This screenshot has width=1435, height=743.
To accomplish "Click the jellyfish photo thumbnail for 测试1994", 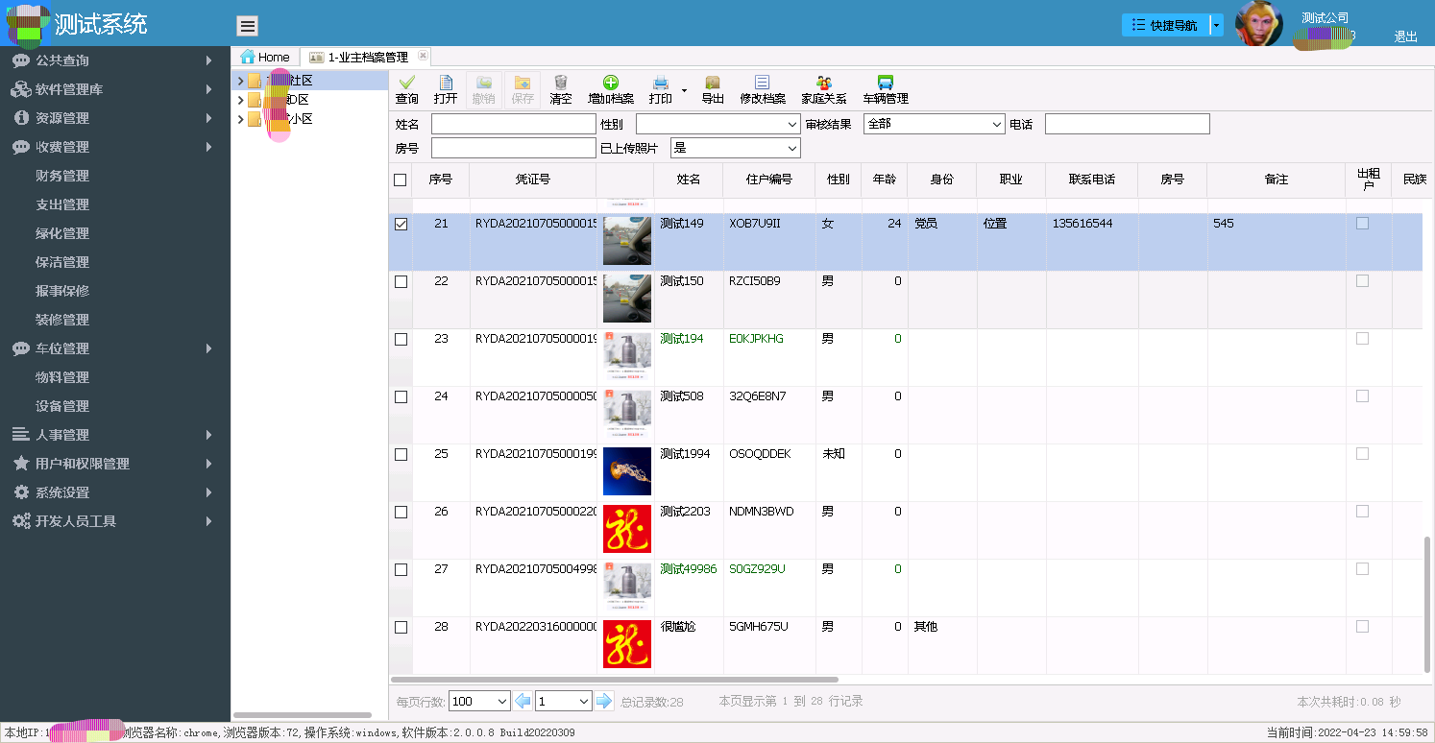I will [x=627, y=471].
